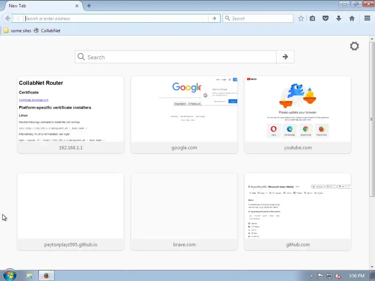Close the New Tab tab
Viewport: 375px width, 281px height.
77,6
